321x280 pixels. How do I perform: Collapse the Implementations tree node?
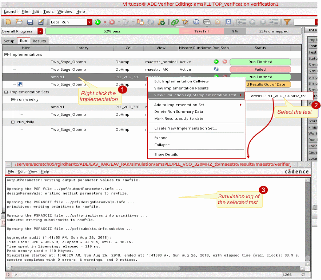click(6, 54)
